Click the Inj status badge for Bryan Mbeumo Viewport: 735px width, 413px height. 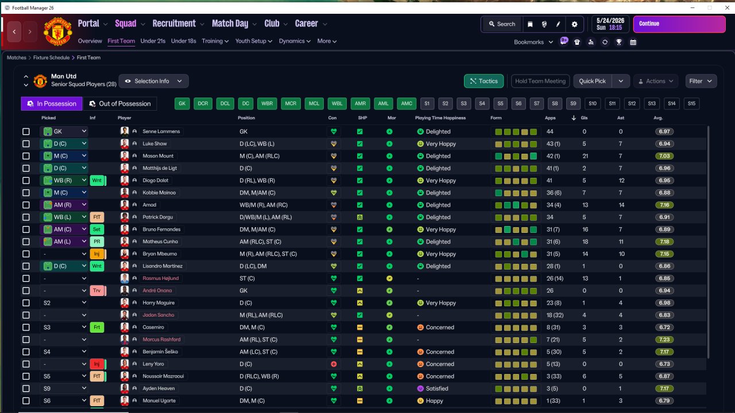coord(98,254)
